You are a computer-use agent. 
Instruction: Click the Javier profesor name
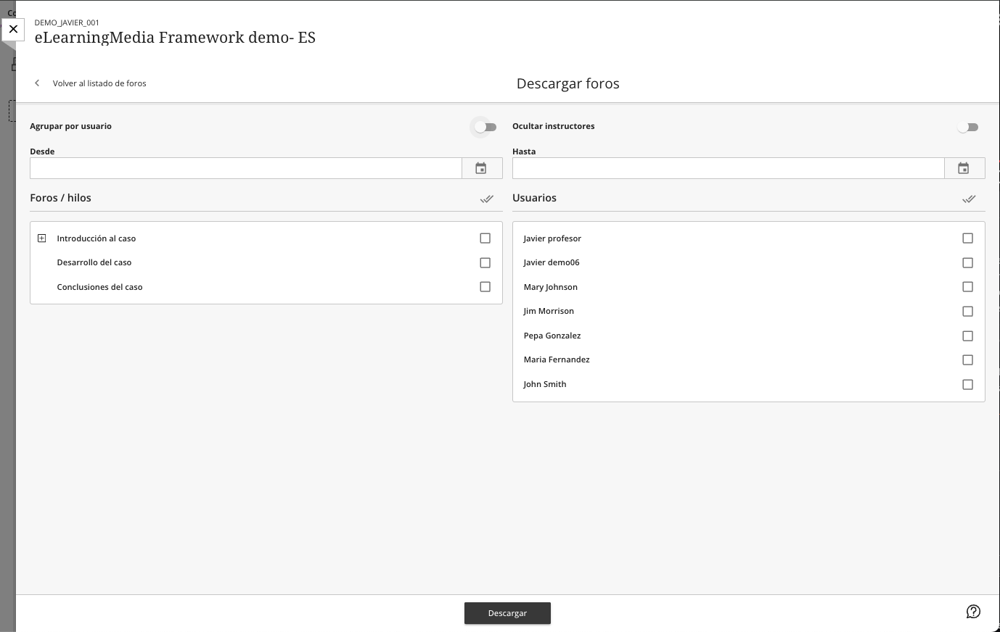552,238
